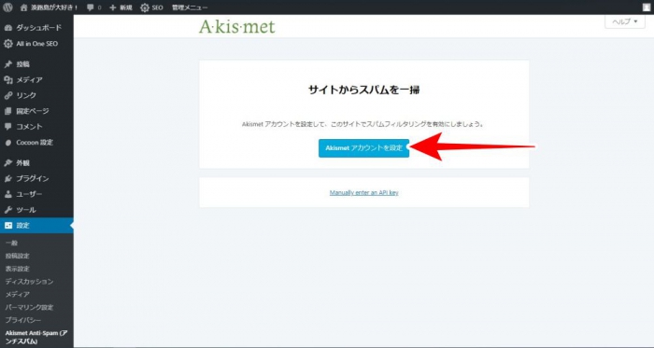This screenshot has width=654, height=348.
Task: Click the ダッシュボード gauge icon
Action: tap(7, 28)
